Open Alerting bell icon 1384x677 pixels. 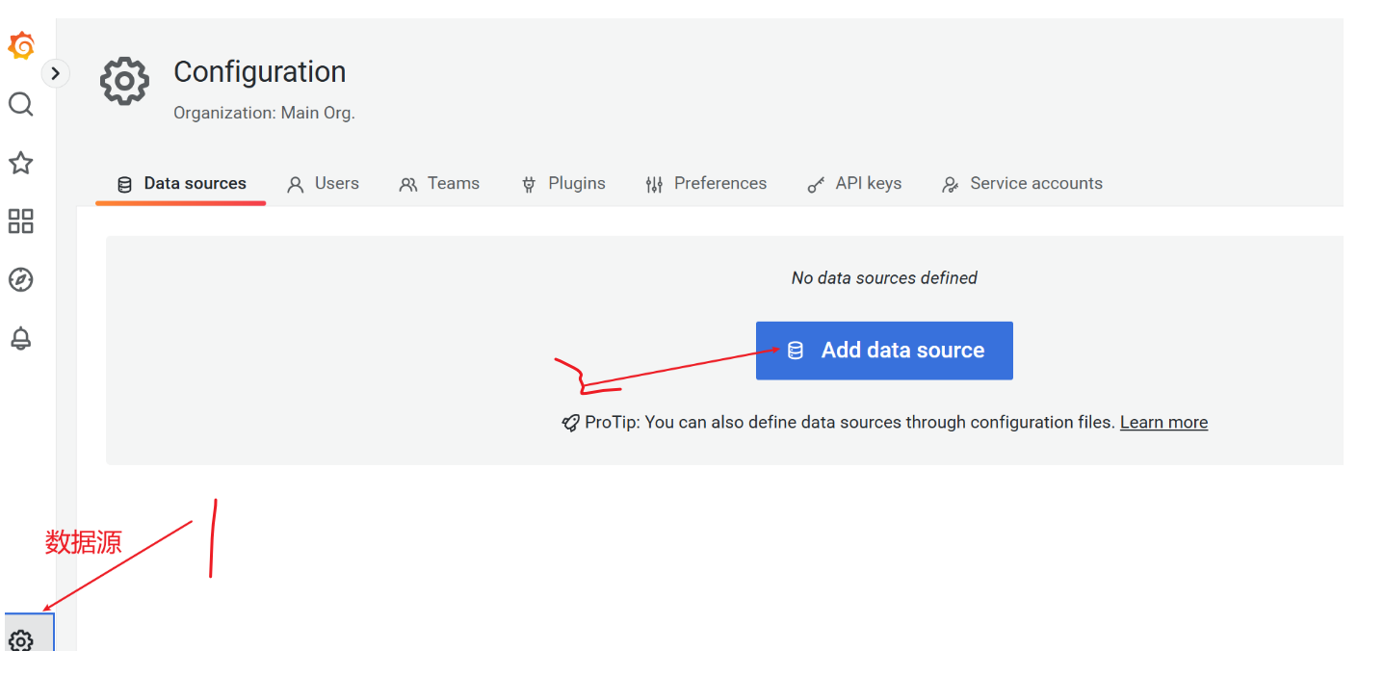coord(21,339)
